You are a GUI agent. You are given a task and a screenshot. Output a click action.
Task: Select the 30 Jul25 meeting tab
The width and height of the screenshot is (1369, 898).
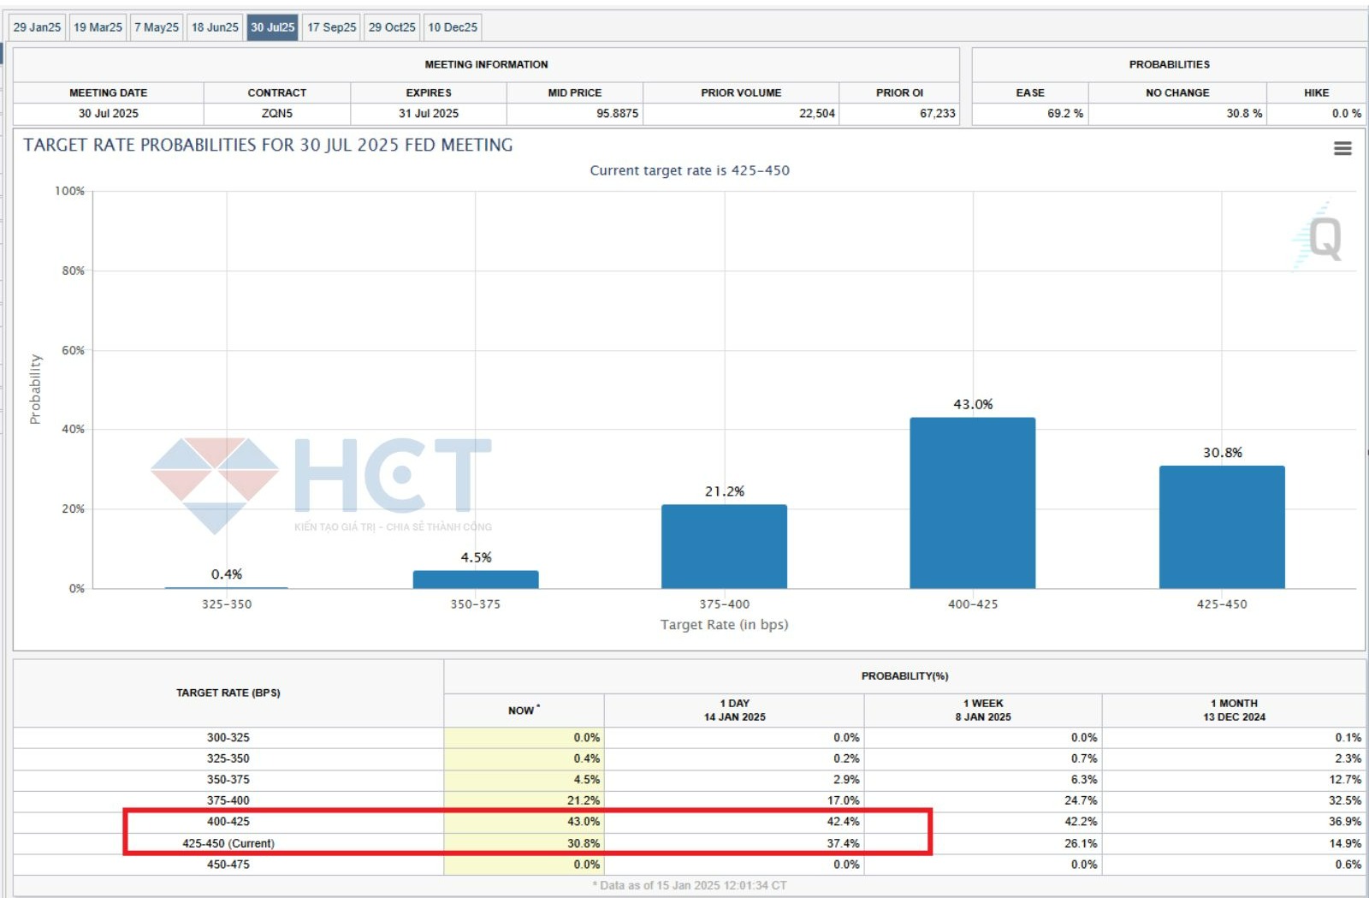[273, 27]
